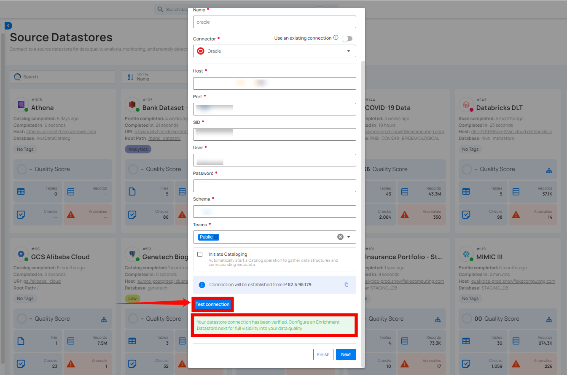Click the Athena Anomalies warning icon
Viewport: 567px width, 375px height.
coord(71,214)
